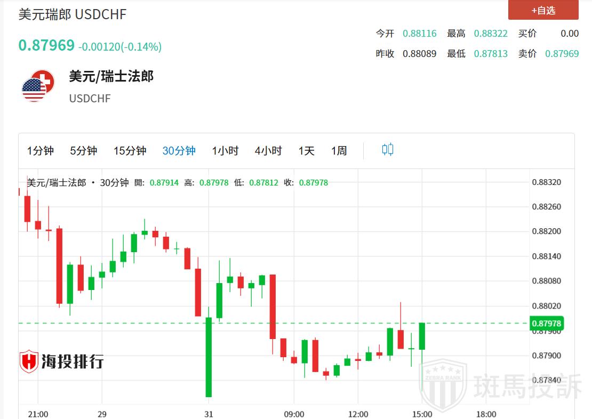The width and height of the screenshot is (592, 419).
Task: Click the 美元/瑞士法郎 pair name heading
Action: pos(111,76)
